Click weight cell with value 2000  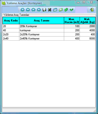pyautogui.click(x=87, y=26)
